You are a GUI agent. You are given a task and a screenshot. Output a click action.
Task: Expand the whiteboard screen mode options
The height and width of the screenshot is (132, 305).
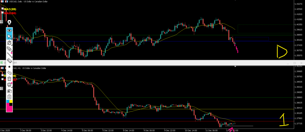pos(9,85)
